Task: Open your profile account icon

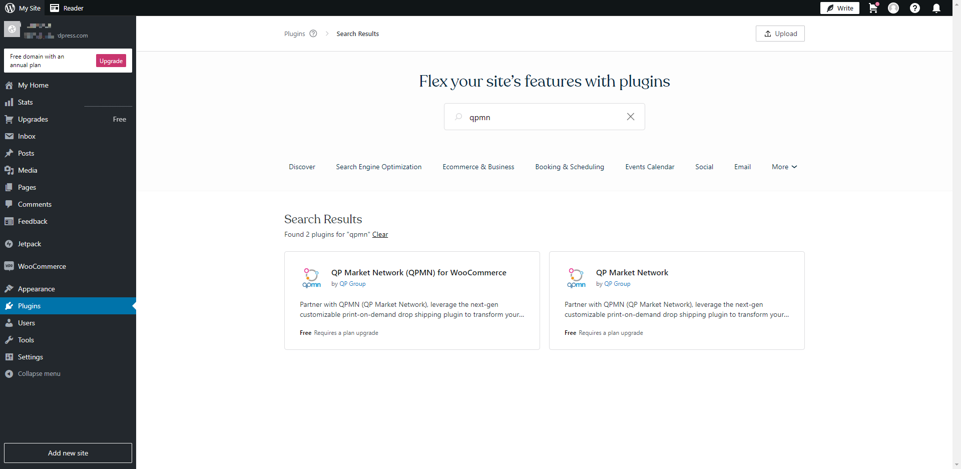Action: coord(893,8)
